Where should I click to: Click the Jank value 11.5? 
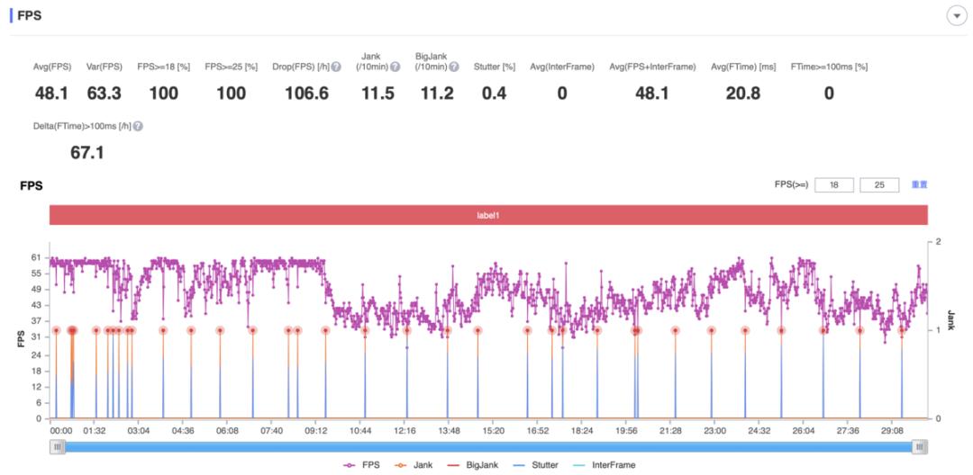coord(377,94)
